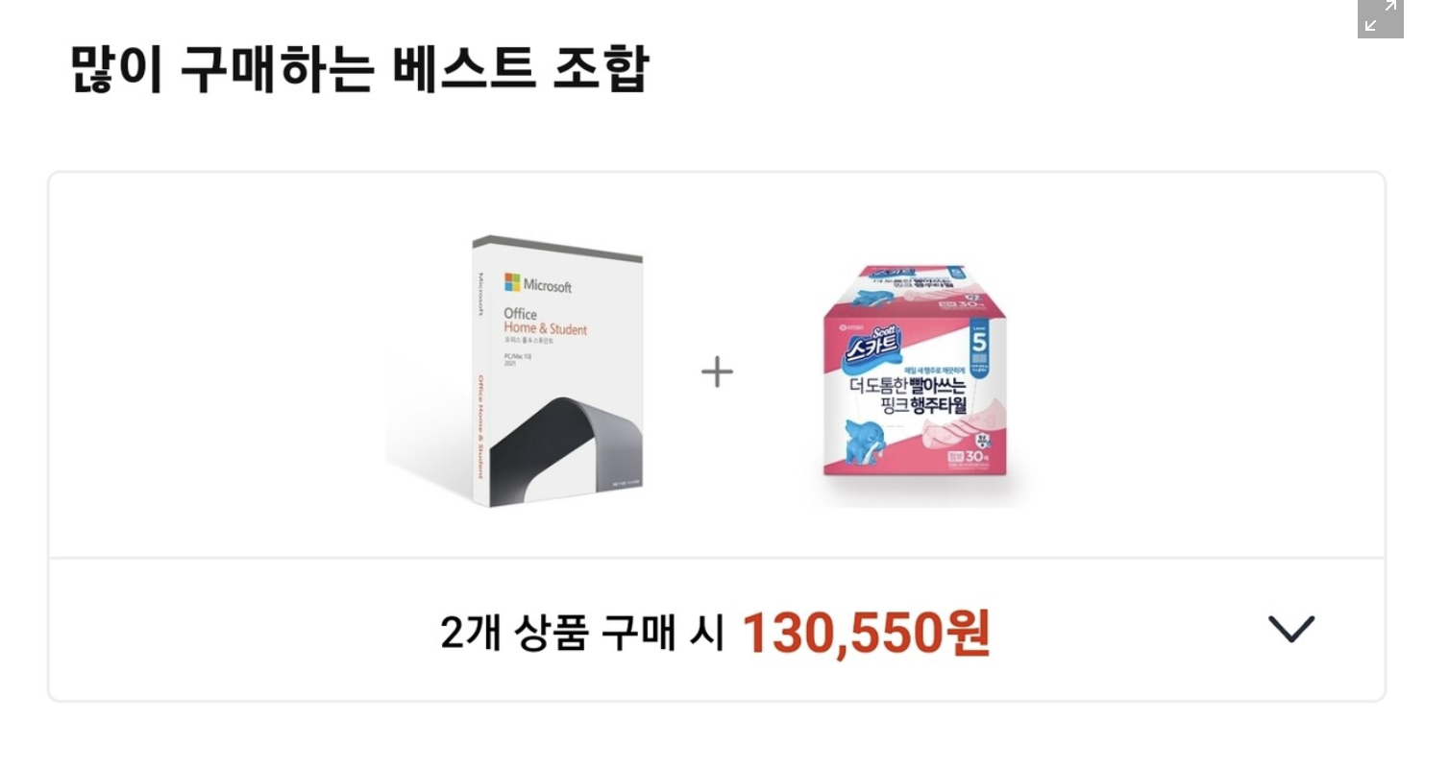Click the 많이 구매하는 베스트 조합 heading
Image resolution: width=1449 pixels, height=768 pixels.
(x=360, y=68)
